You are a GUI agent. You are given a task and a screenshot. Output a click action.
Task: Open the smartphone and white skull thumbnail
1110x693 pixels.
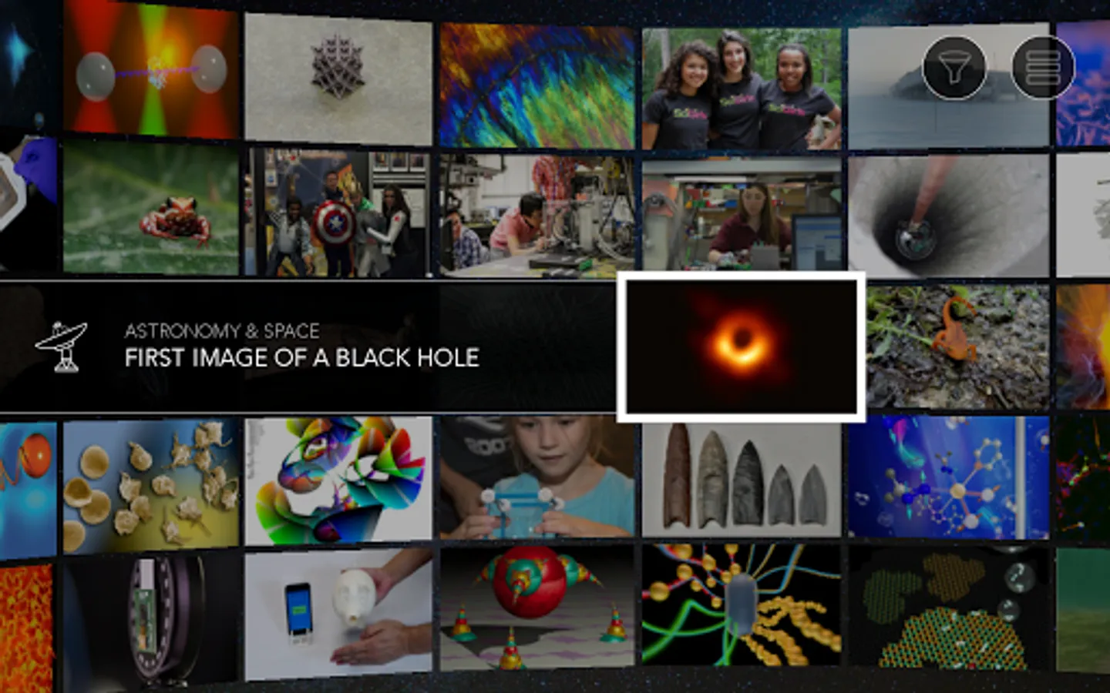point(338,614)
